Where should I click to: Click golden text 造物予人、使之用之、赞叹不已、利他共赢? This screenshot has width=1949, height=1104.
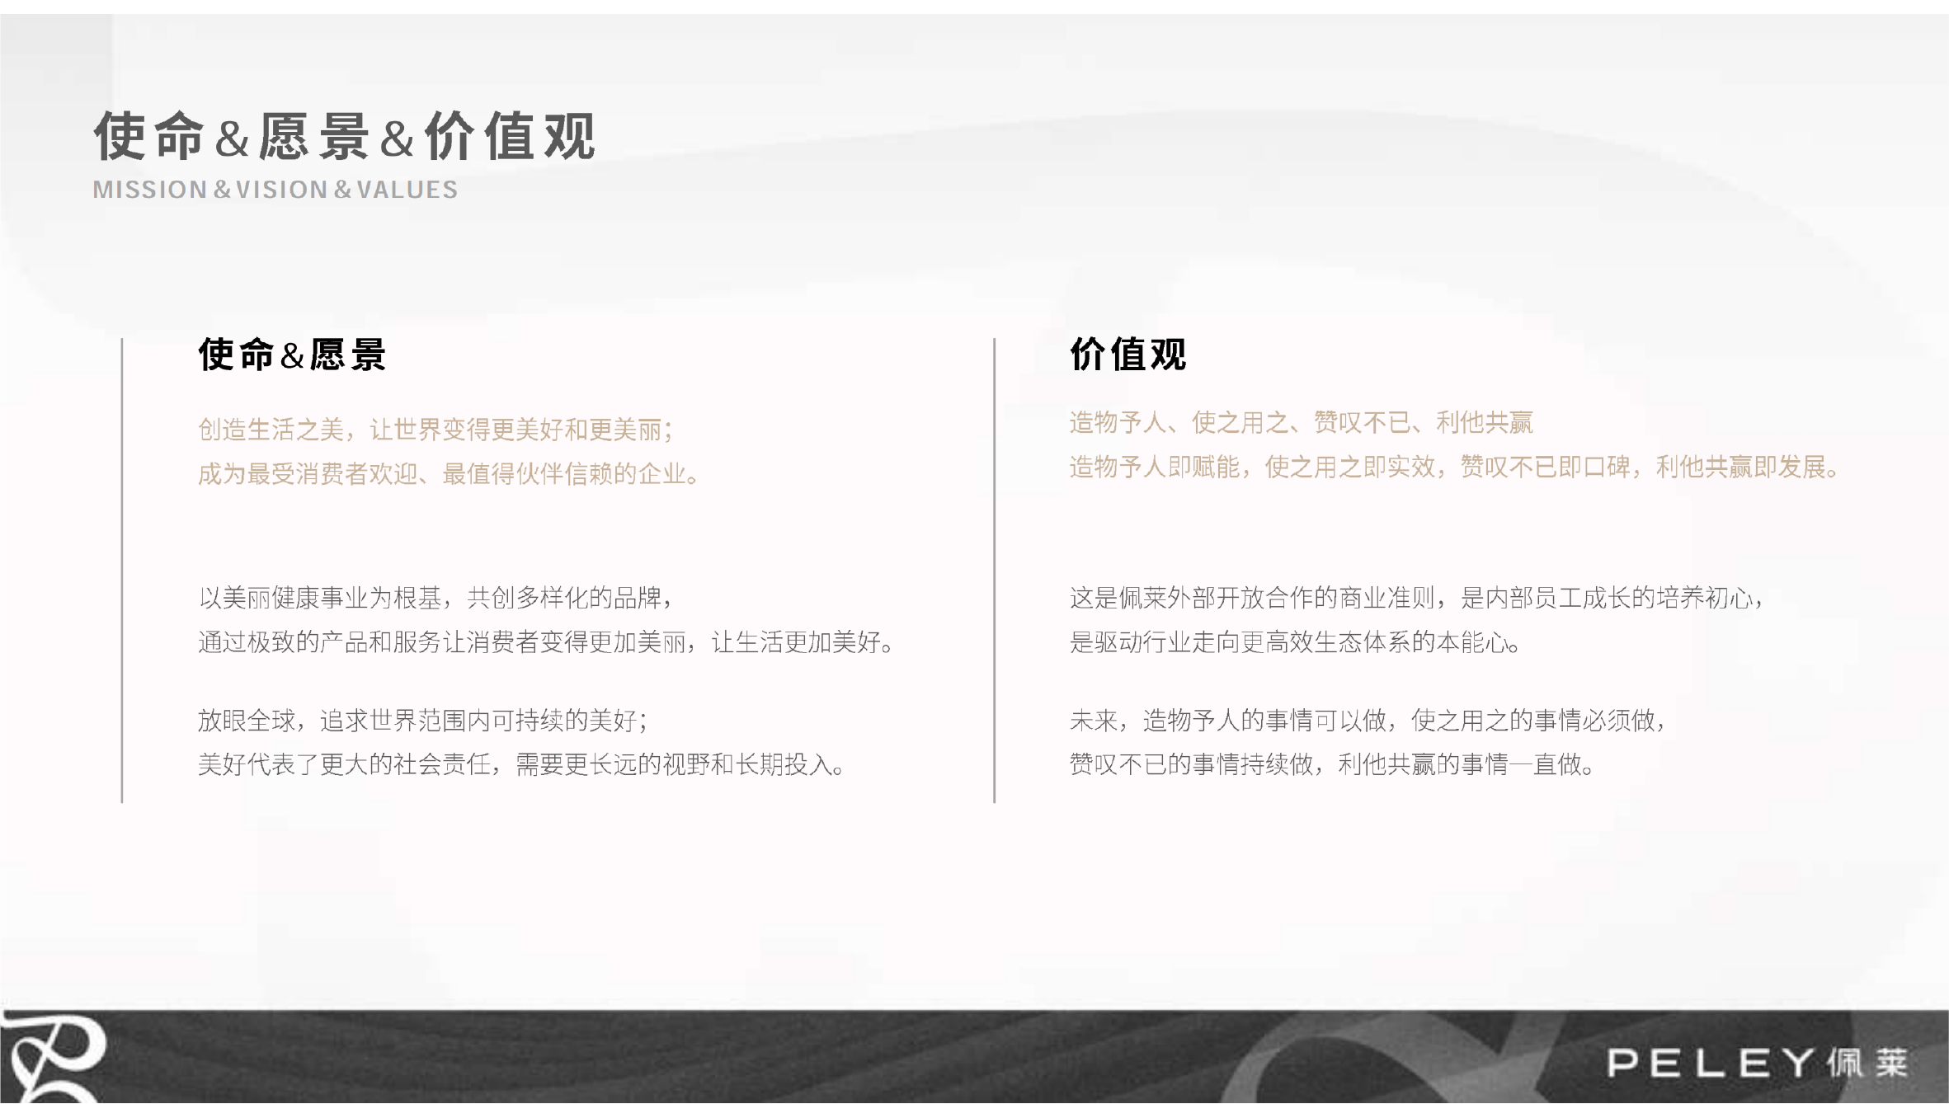click(1301, 423)
